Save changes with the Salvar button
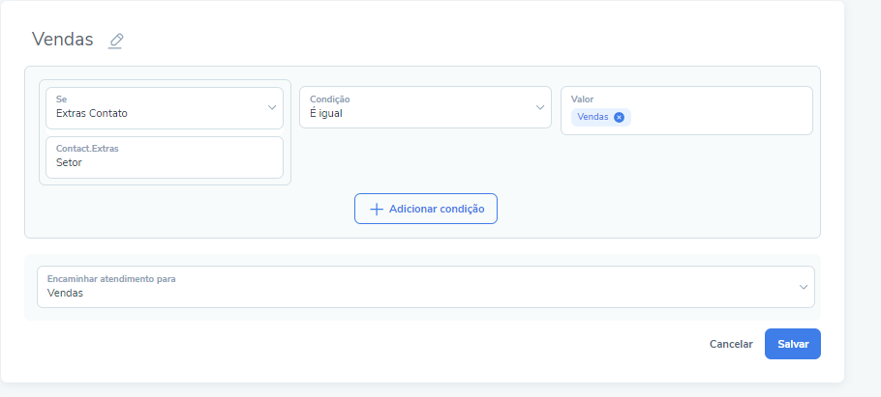The width and height of the screenshot is (881, 397). (x=792, y=344)
